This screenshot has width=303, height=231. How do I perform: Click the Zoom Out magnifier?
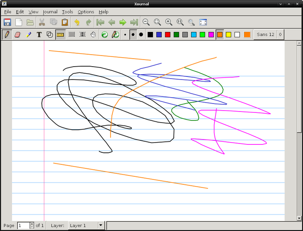146,22
